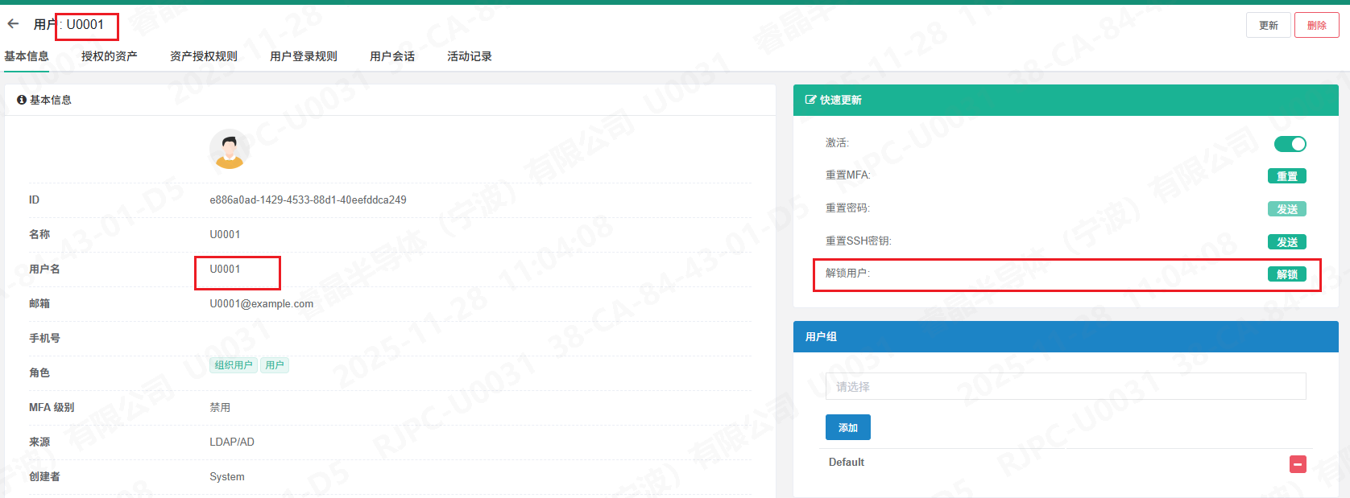View the 用户会话 tab
Image resolution: width=1350 pixels, height=498 pixels.
pyautogui.click(x=391, y=56)
